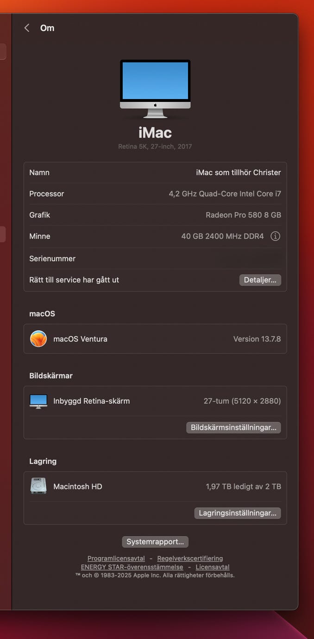314x639 pixels.
Task: Go back using the chevron beside Om
Action: pyautogui.click(x=27, y=28)
